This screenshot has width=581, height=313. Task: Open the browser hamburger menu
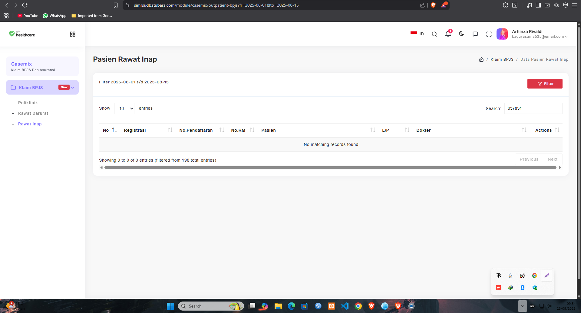tap(575, 5)
